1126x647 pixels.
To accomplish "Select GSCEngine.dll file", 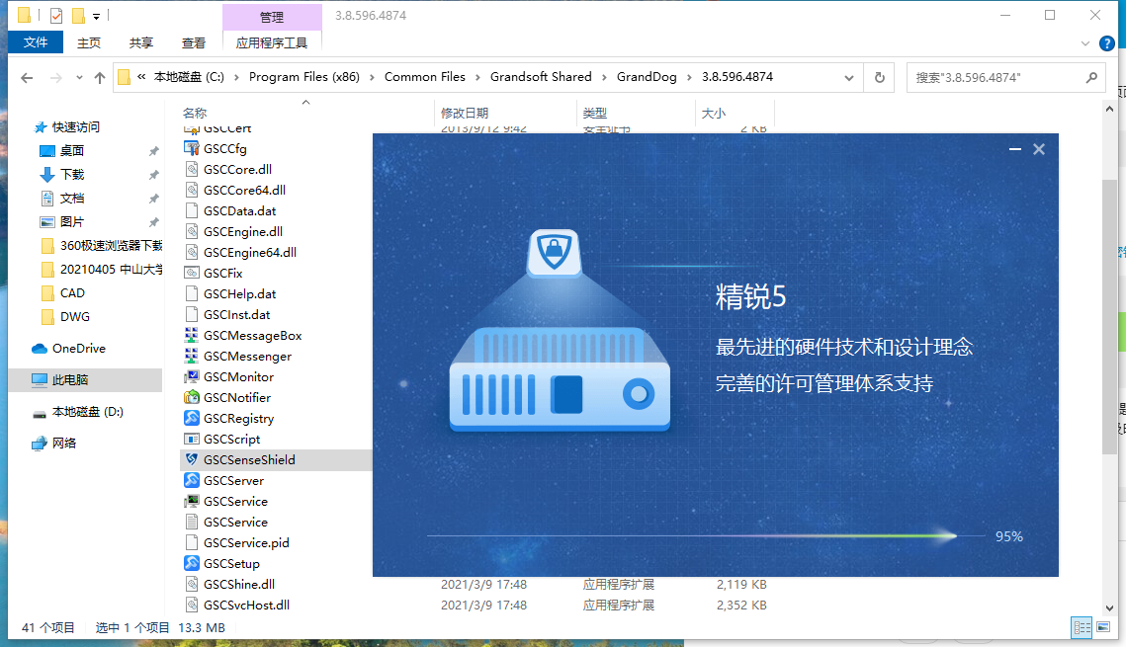I will [x=243, y=232].
